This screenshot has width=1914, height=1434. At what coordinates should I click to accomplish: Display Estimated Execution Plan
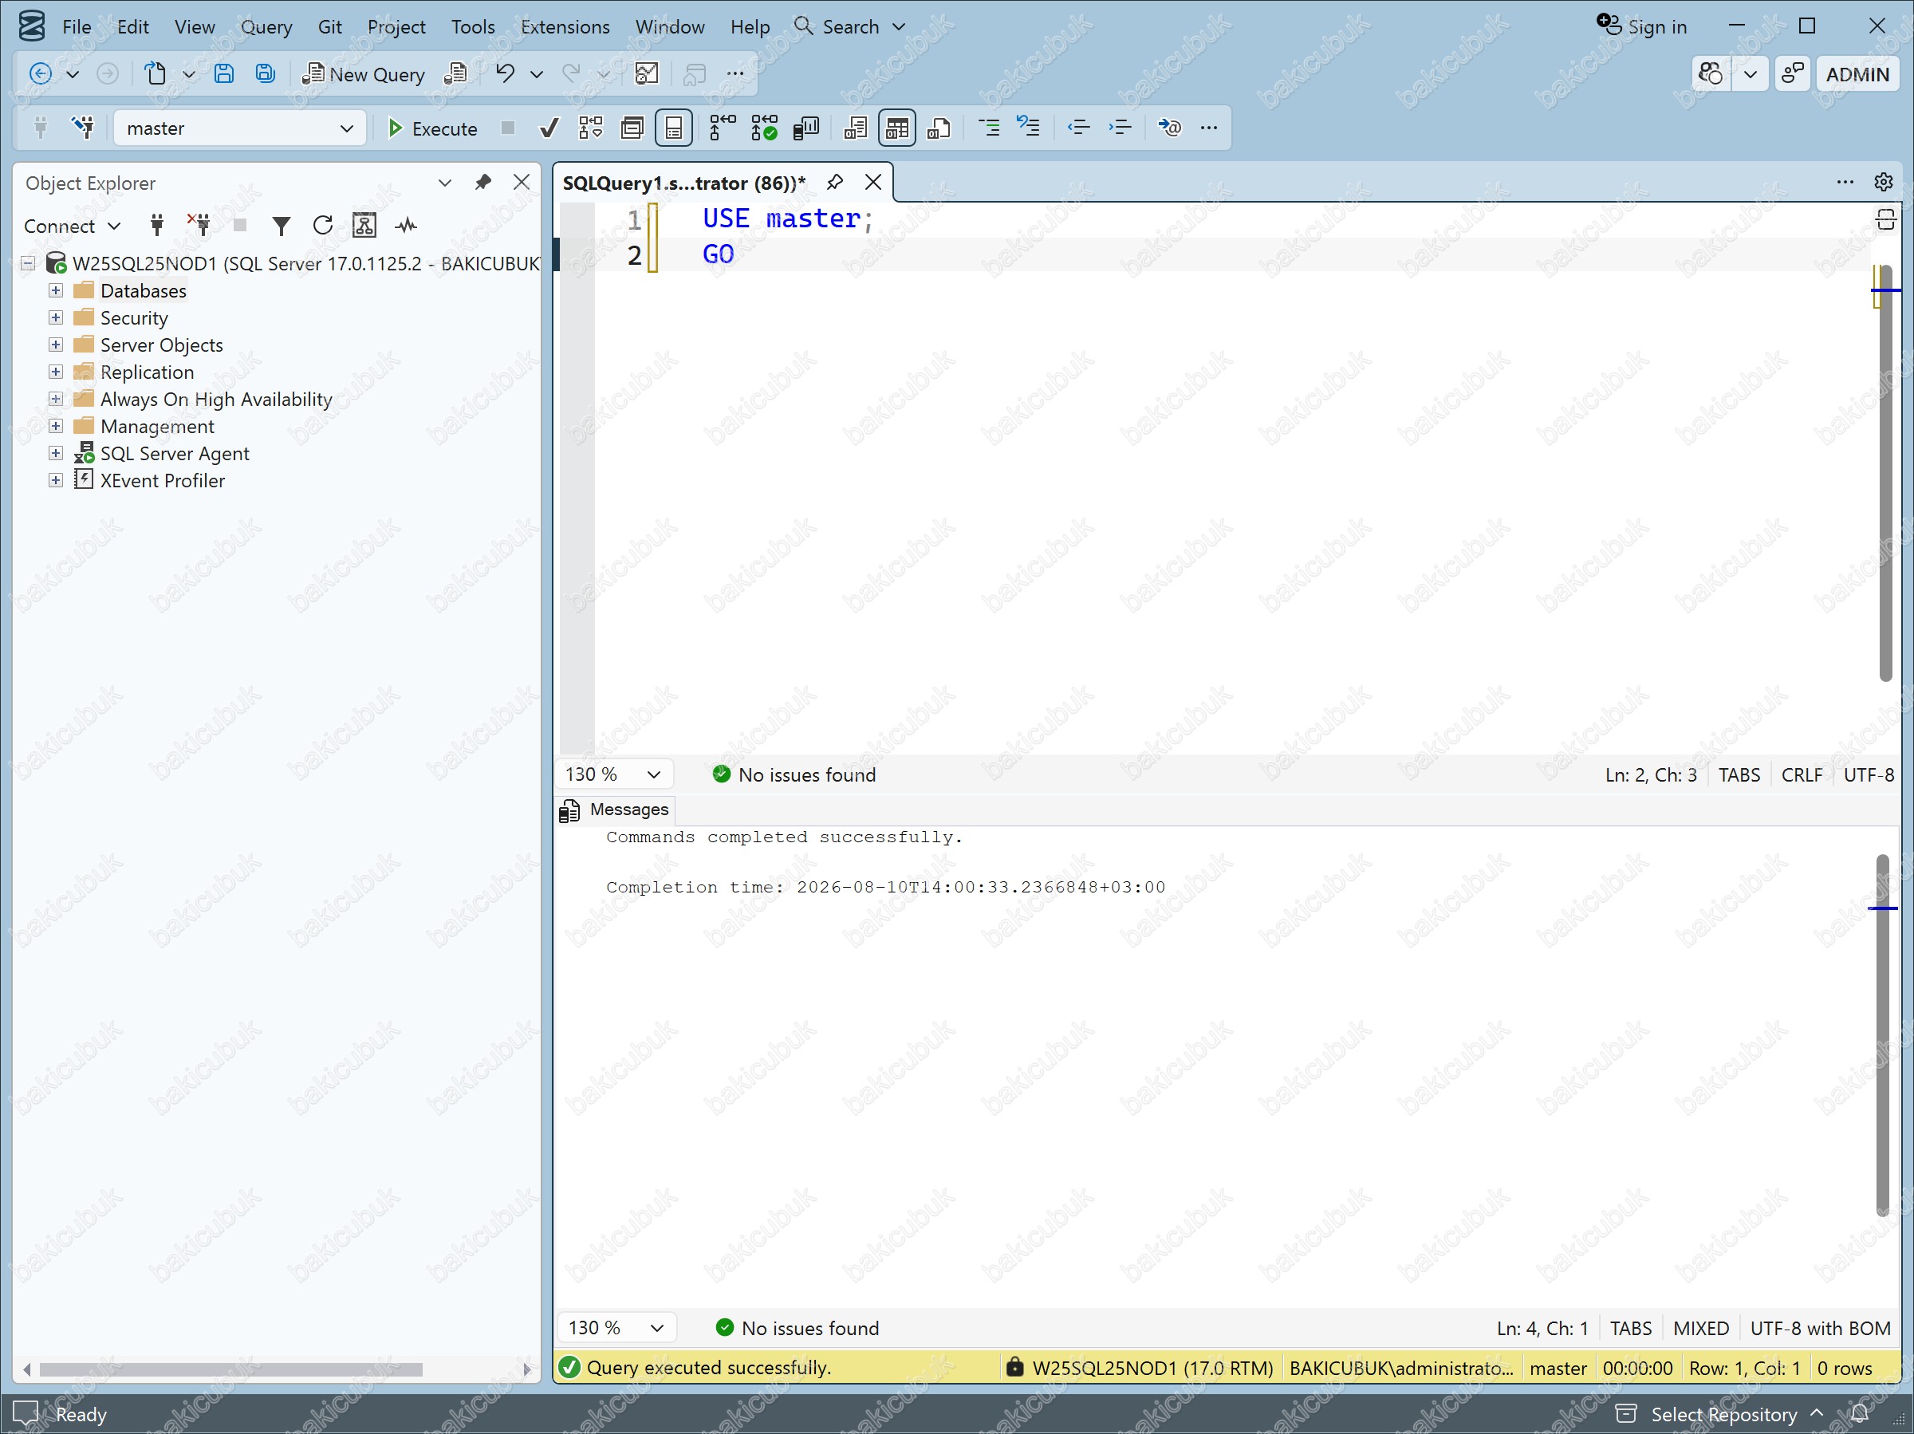[x=591, y=128]
